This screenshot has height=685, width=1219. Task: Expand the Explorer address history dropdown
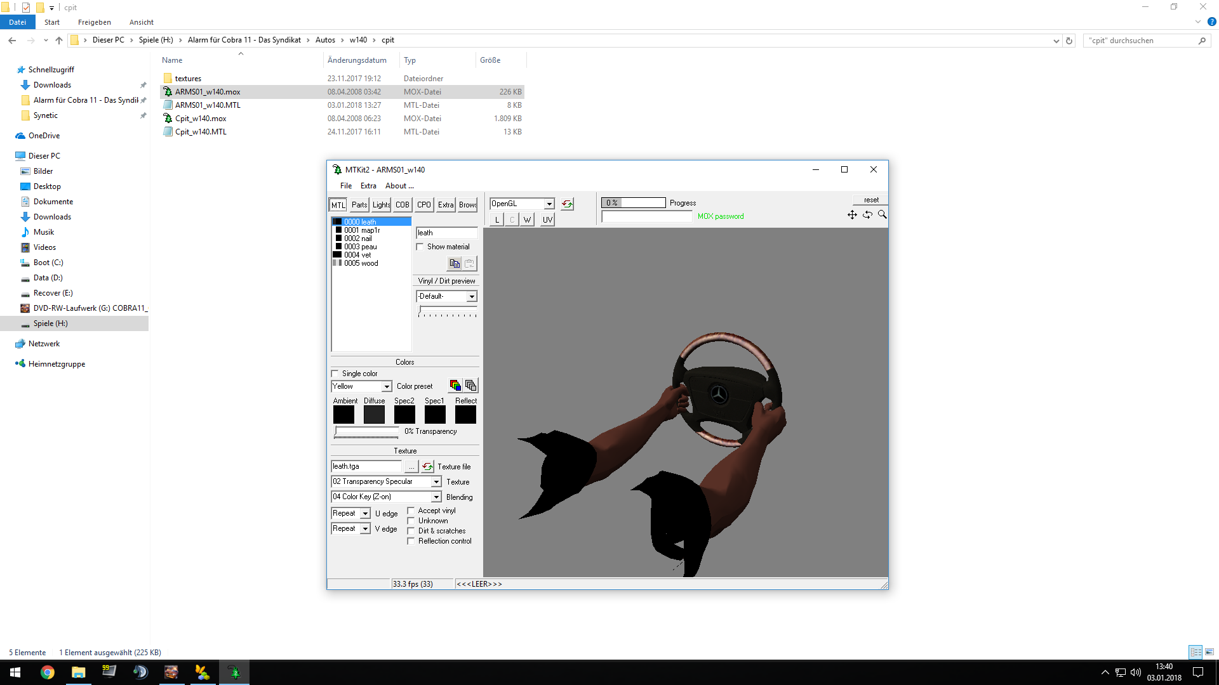[1056, 41]
